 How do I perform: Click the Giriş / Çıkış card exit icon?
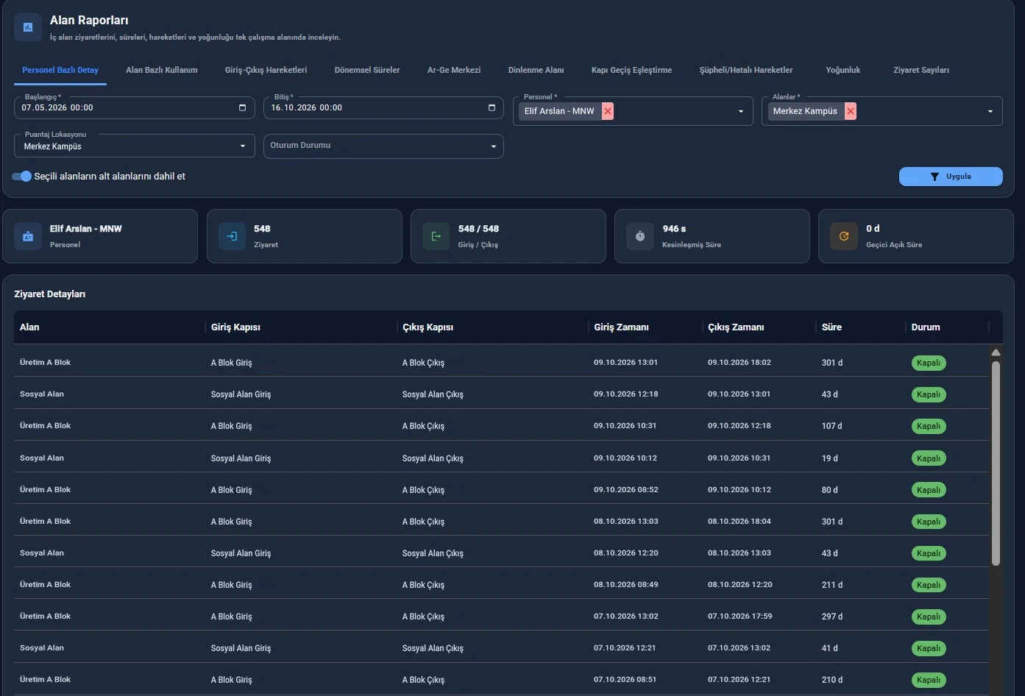click(436, 236)
